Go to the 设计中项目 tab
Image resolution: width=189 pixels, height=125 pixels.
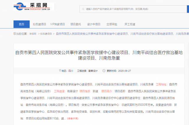pos(94,24)
